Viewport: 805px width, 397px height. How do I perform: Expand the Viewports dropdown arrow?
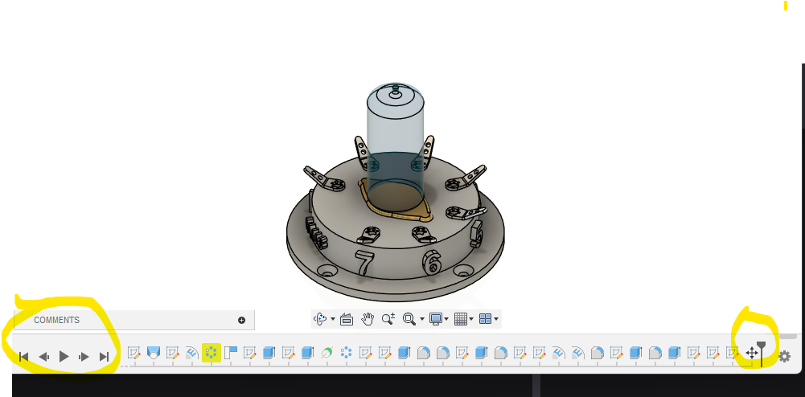point(496,319)
